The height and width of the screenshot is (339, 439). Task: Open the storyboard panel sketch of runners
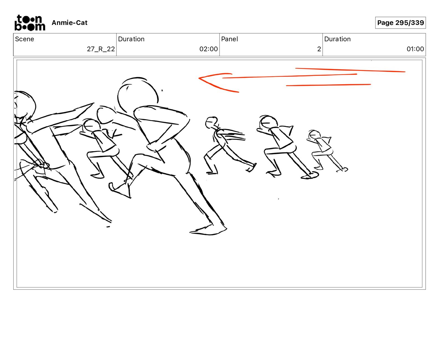click(219, 174)
